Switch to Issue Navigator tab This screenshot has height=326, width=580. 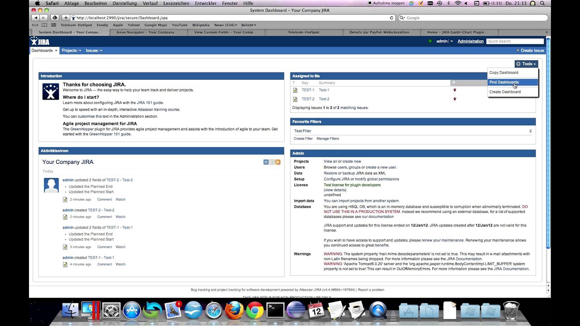click(x=148, y=33)
